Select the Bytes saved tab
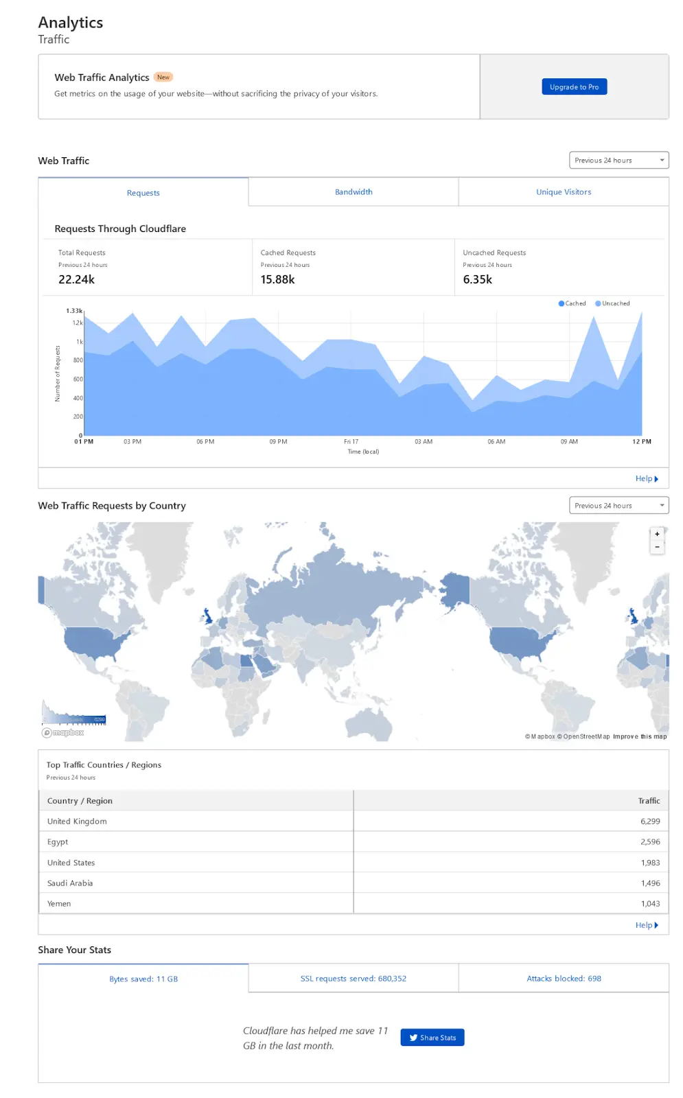Screen dimensions: 683x1098 click(x=143, y=979)
